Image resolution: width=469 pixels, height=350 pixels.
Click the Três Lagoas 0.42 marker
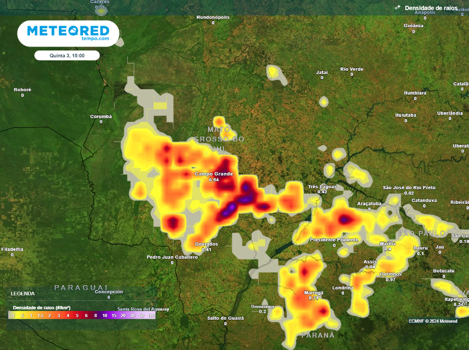(322, 189)
